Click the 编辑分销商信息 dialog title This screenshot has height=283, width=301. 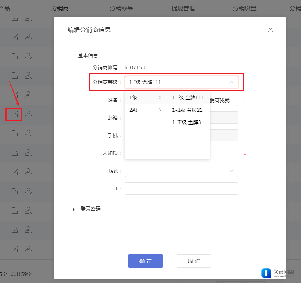89,30
